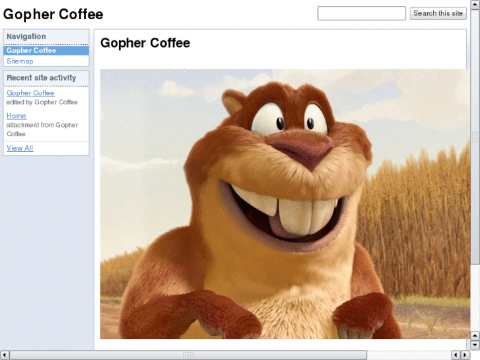
Task: Open the Gopher Coffee recent activity link
Action: point(30,93)
